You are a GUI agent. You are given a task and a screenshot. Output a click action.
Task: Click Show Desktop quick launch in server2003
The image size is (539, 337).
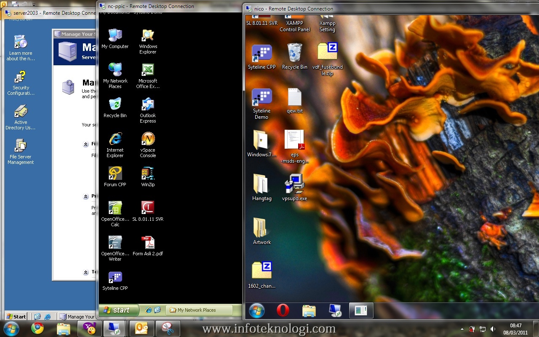click(37, 316)
